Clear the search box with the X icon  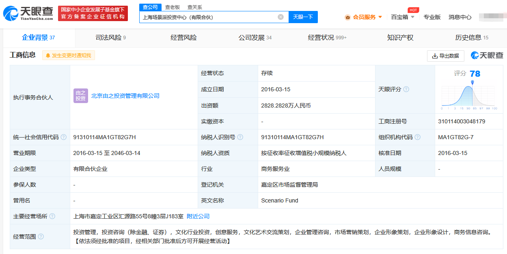[280, 17]
